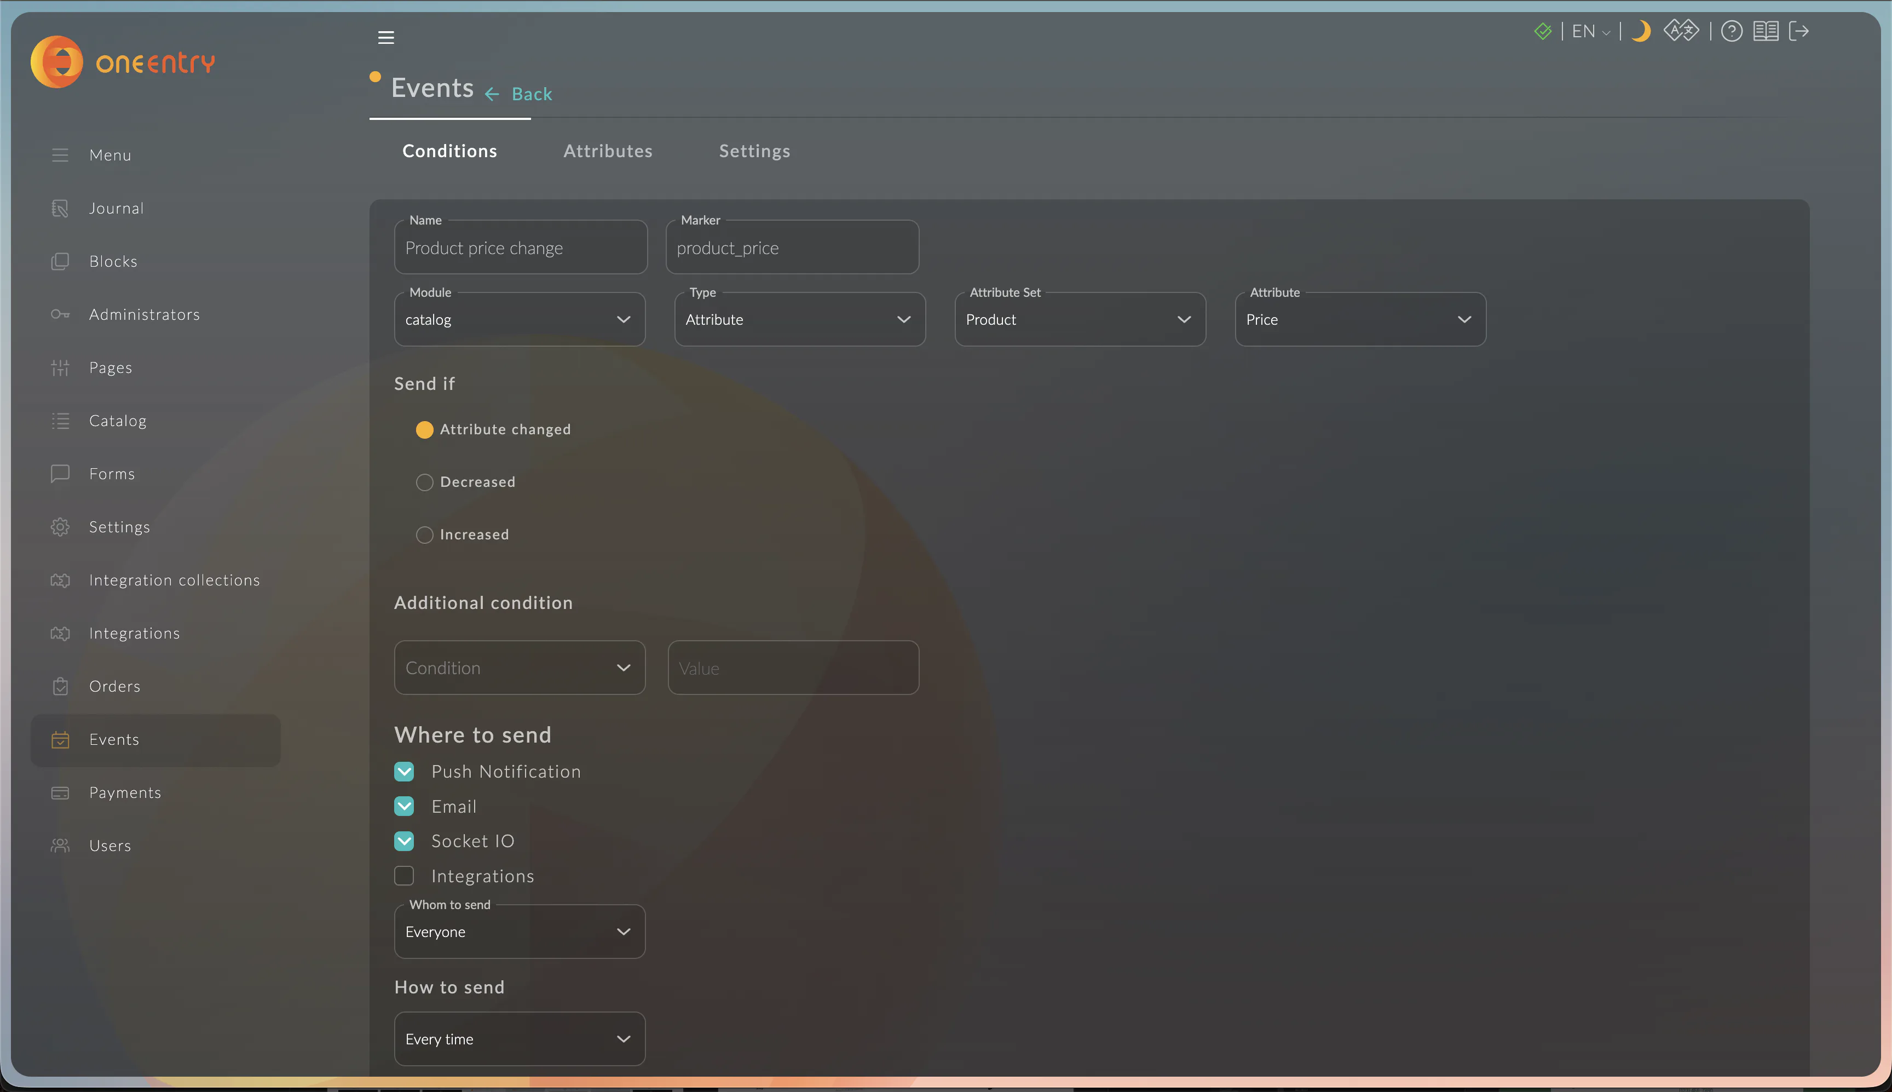Select the Decreased radio option
The image size is (1892, 1092).
[x=424, y=482]
